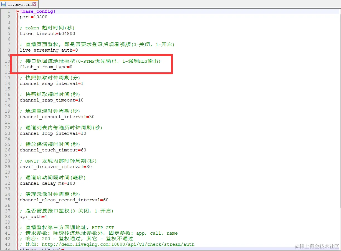
Task: Click line number 23 in the margin
Action: point(7,133)
